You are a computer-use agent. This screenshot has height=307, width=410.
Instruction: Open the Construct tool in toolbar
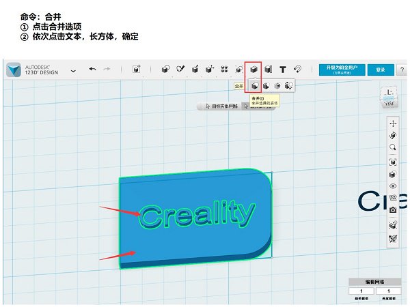195,69
